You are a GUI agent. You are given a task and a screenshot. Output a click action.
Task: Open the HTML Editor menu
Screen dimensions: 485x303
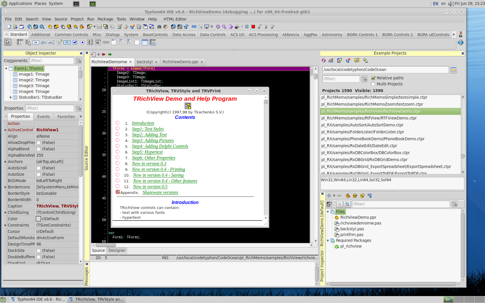coord(175,19)
